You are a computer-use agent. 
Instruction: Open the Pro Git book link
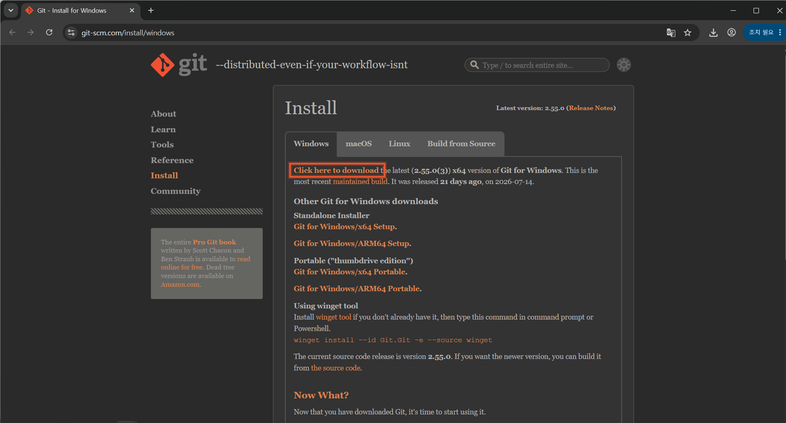tap(214, 242)
